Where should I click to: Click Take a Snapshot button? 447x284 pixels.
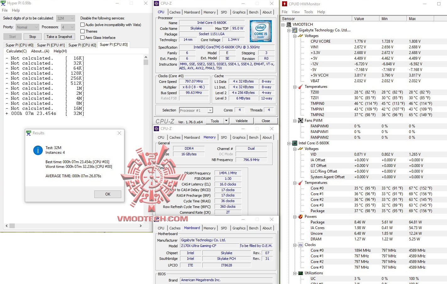(x=59, y=37)
